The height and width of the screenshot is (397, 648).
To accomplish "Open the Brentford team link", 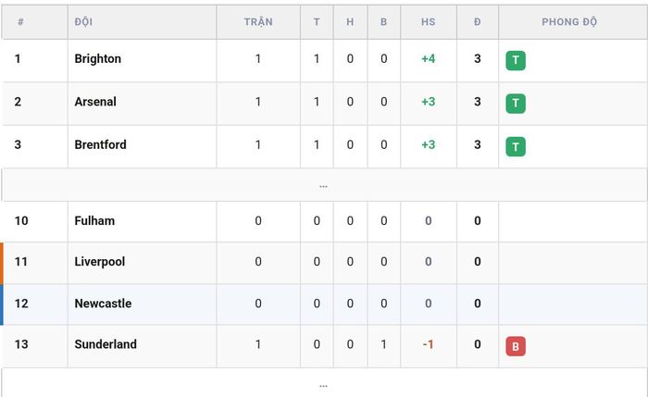I will point(100,144).
